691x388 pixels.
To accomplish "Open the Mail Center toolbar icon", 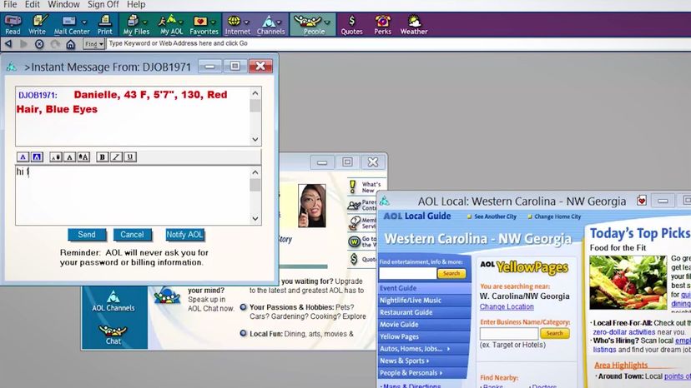I will [69, 25].
